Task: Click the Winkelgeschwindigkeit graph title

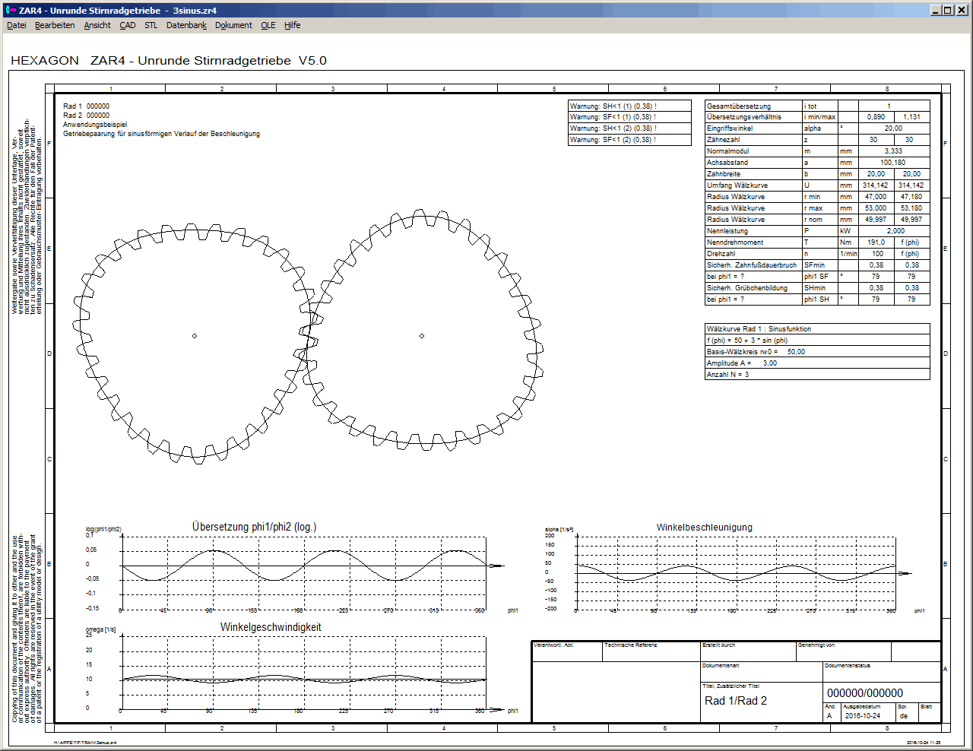Action: tap(271, 627)
